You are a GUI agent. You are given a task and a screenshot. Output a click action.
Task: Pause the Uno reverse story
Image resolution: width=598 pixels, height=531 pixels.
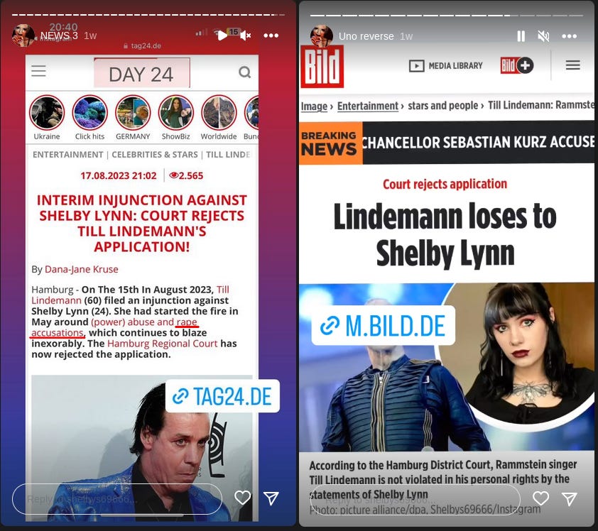pyautogui.click(x=521, y=36)
